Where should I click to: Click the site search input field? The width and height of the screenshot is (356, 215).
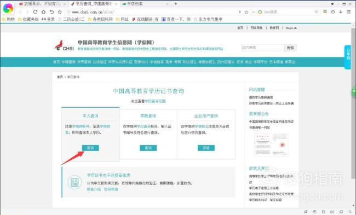[263, 48]
